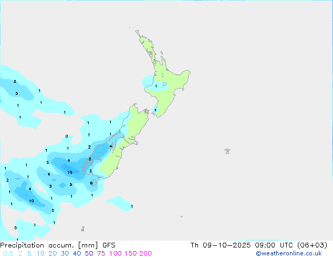Click the map value 5 over Fiordland

tap(90, 159)
